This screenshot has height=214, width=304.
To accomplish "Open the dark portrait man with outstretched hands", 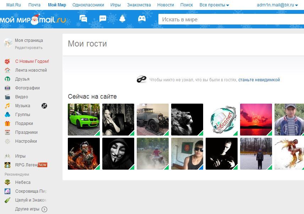I will pos(222,154).
